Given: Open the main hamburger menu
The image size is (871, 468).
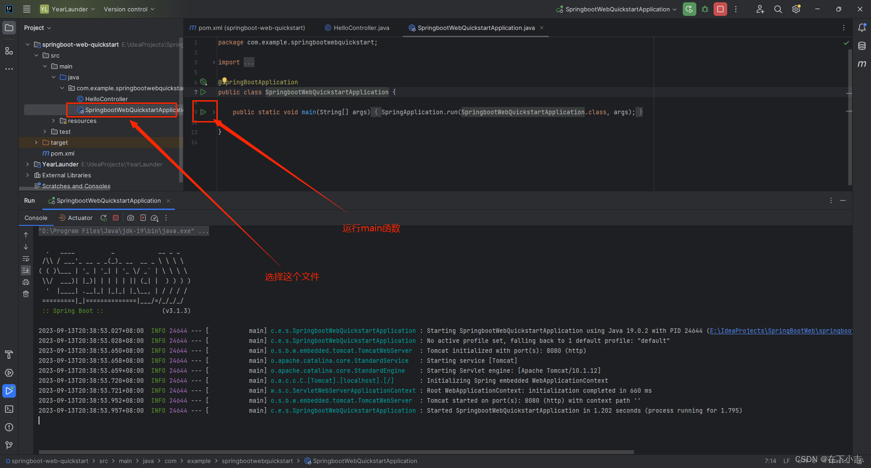Looking at the screenshot, I should tap(27, 9).
